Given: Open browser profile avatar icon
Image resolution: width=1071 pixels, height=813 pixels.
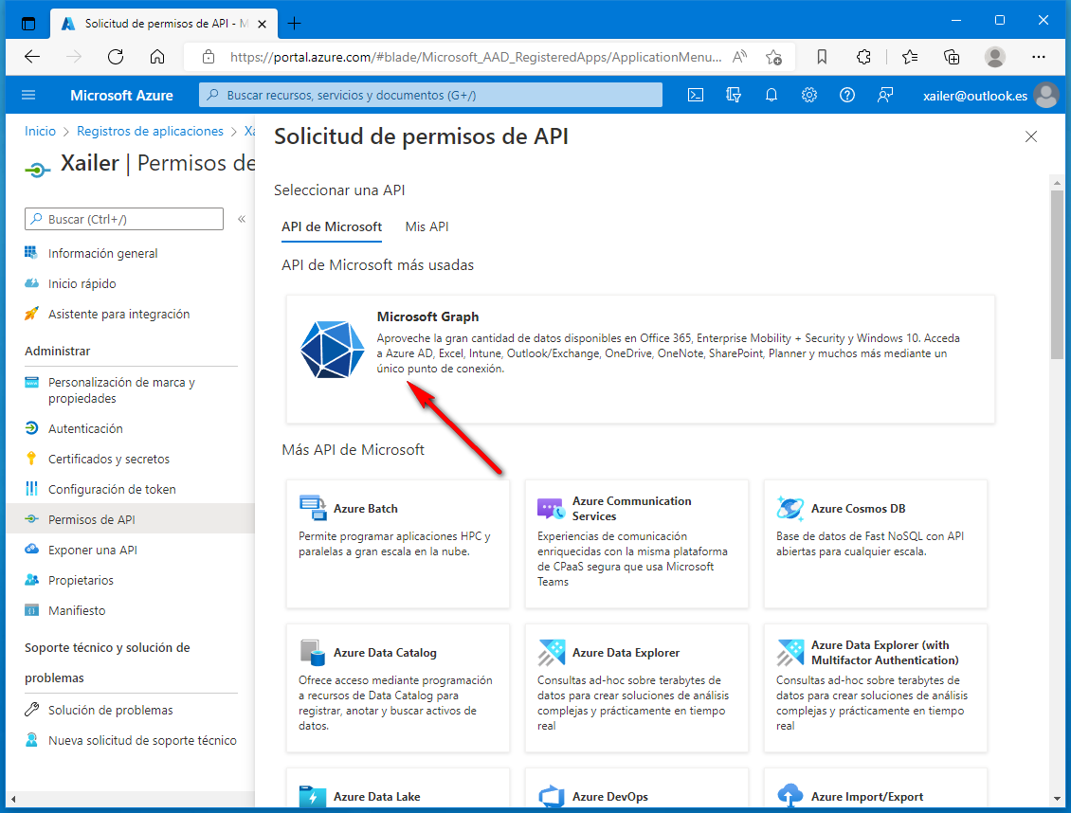Looking at the screenshot, I should coord(995,57).
